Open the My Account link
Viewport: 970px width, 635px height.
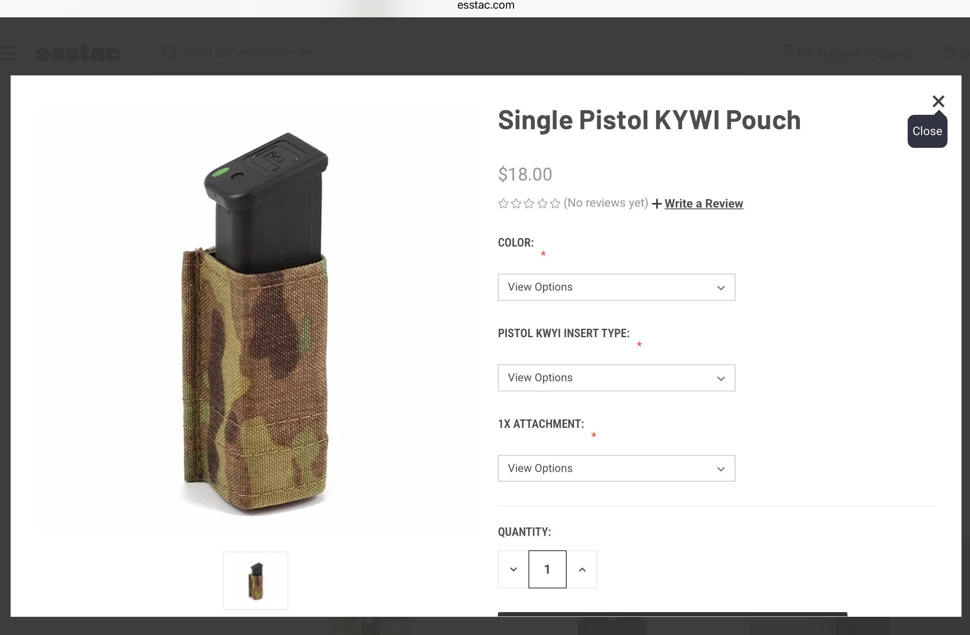point(828,53)
